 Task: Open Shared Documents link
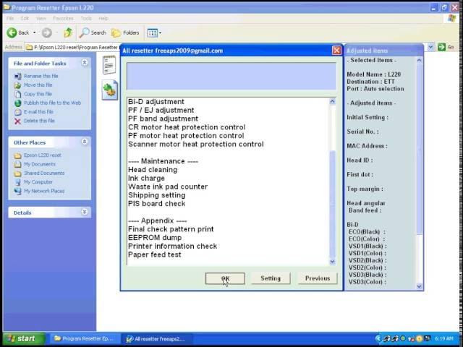44,173
